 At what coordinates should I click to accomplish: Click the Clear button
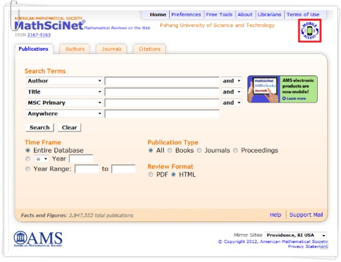[x=69, y=127]
